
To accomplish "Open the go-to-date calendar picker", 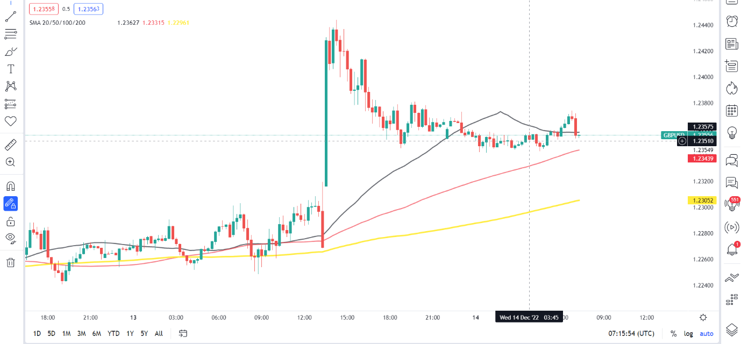I will [183, 333].
